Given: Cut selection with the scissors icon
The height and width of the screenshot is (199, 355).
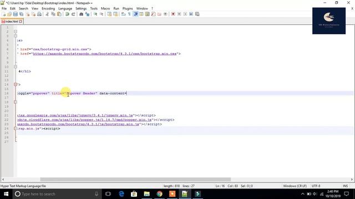Looking at the screenshot, I should pos(47,14).
